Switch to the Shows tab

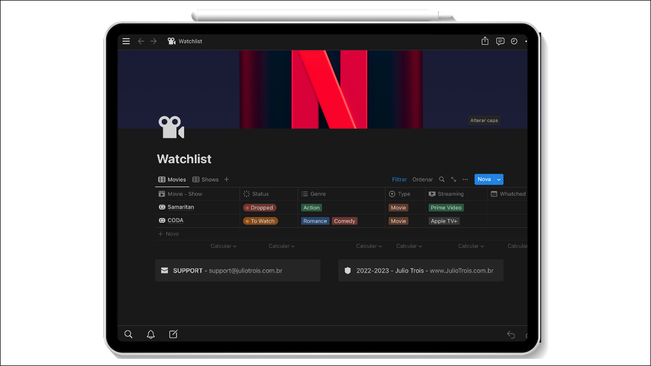pos(205,179)
